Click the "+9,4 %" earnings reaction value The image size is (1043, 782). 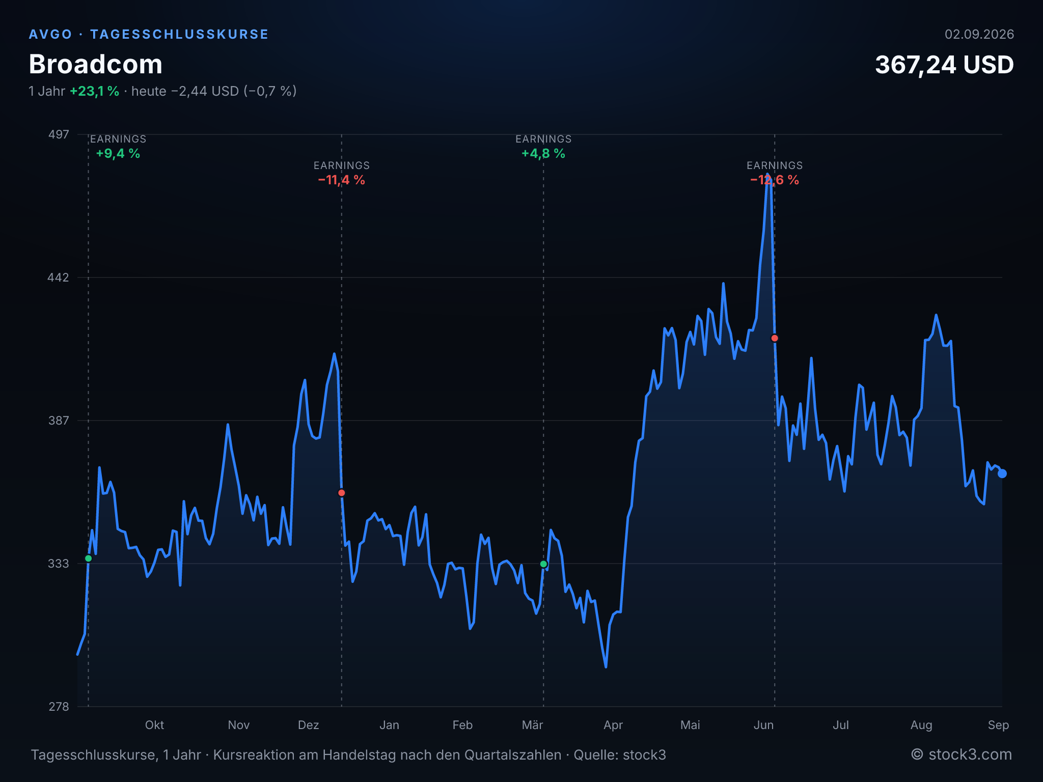click(x=118, y=154)
